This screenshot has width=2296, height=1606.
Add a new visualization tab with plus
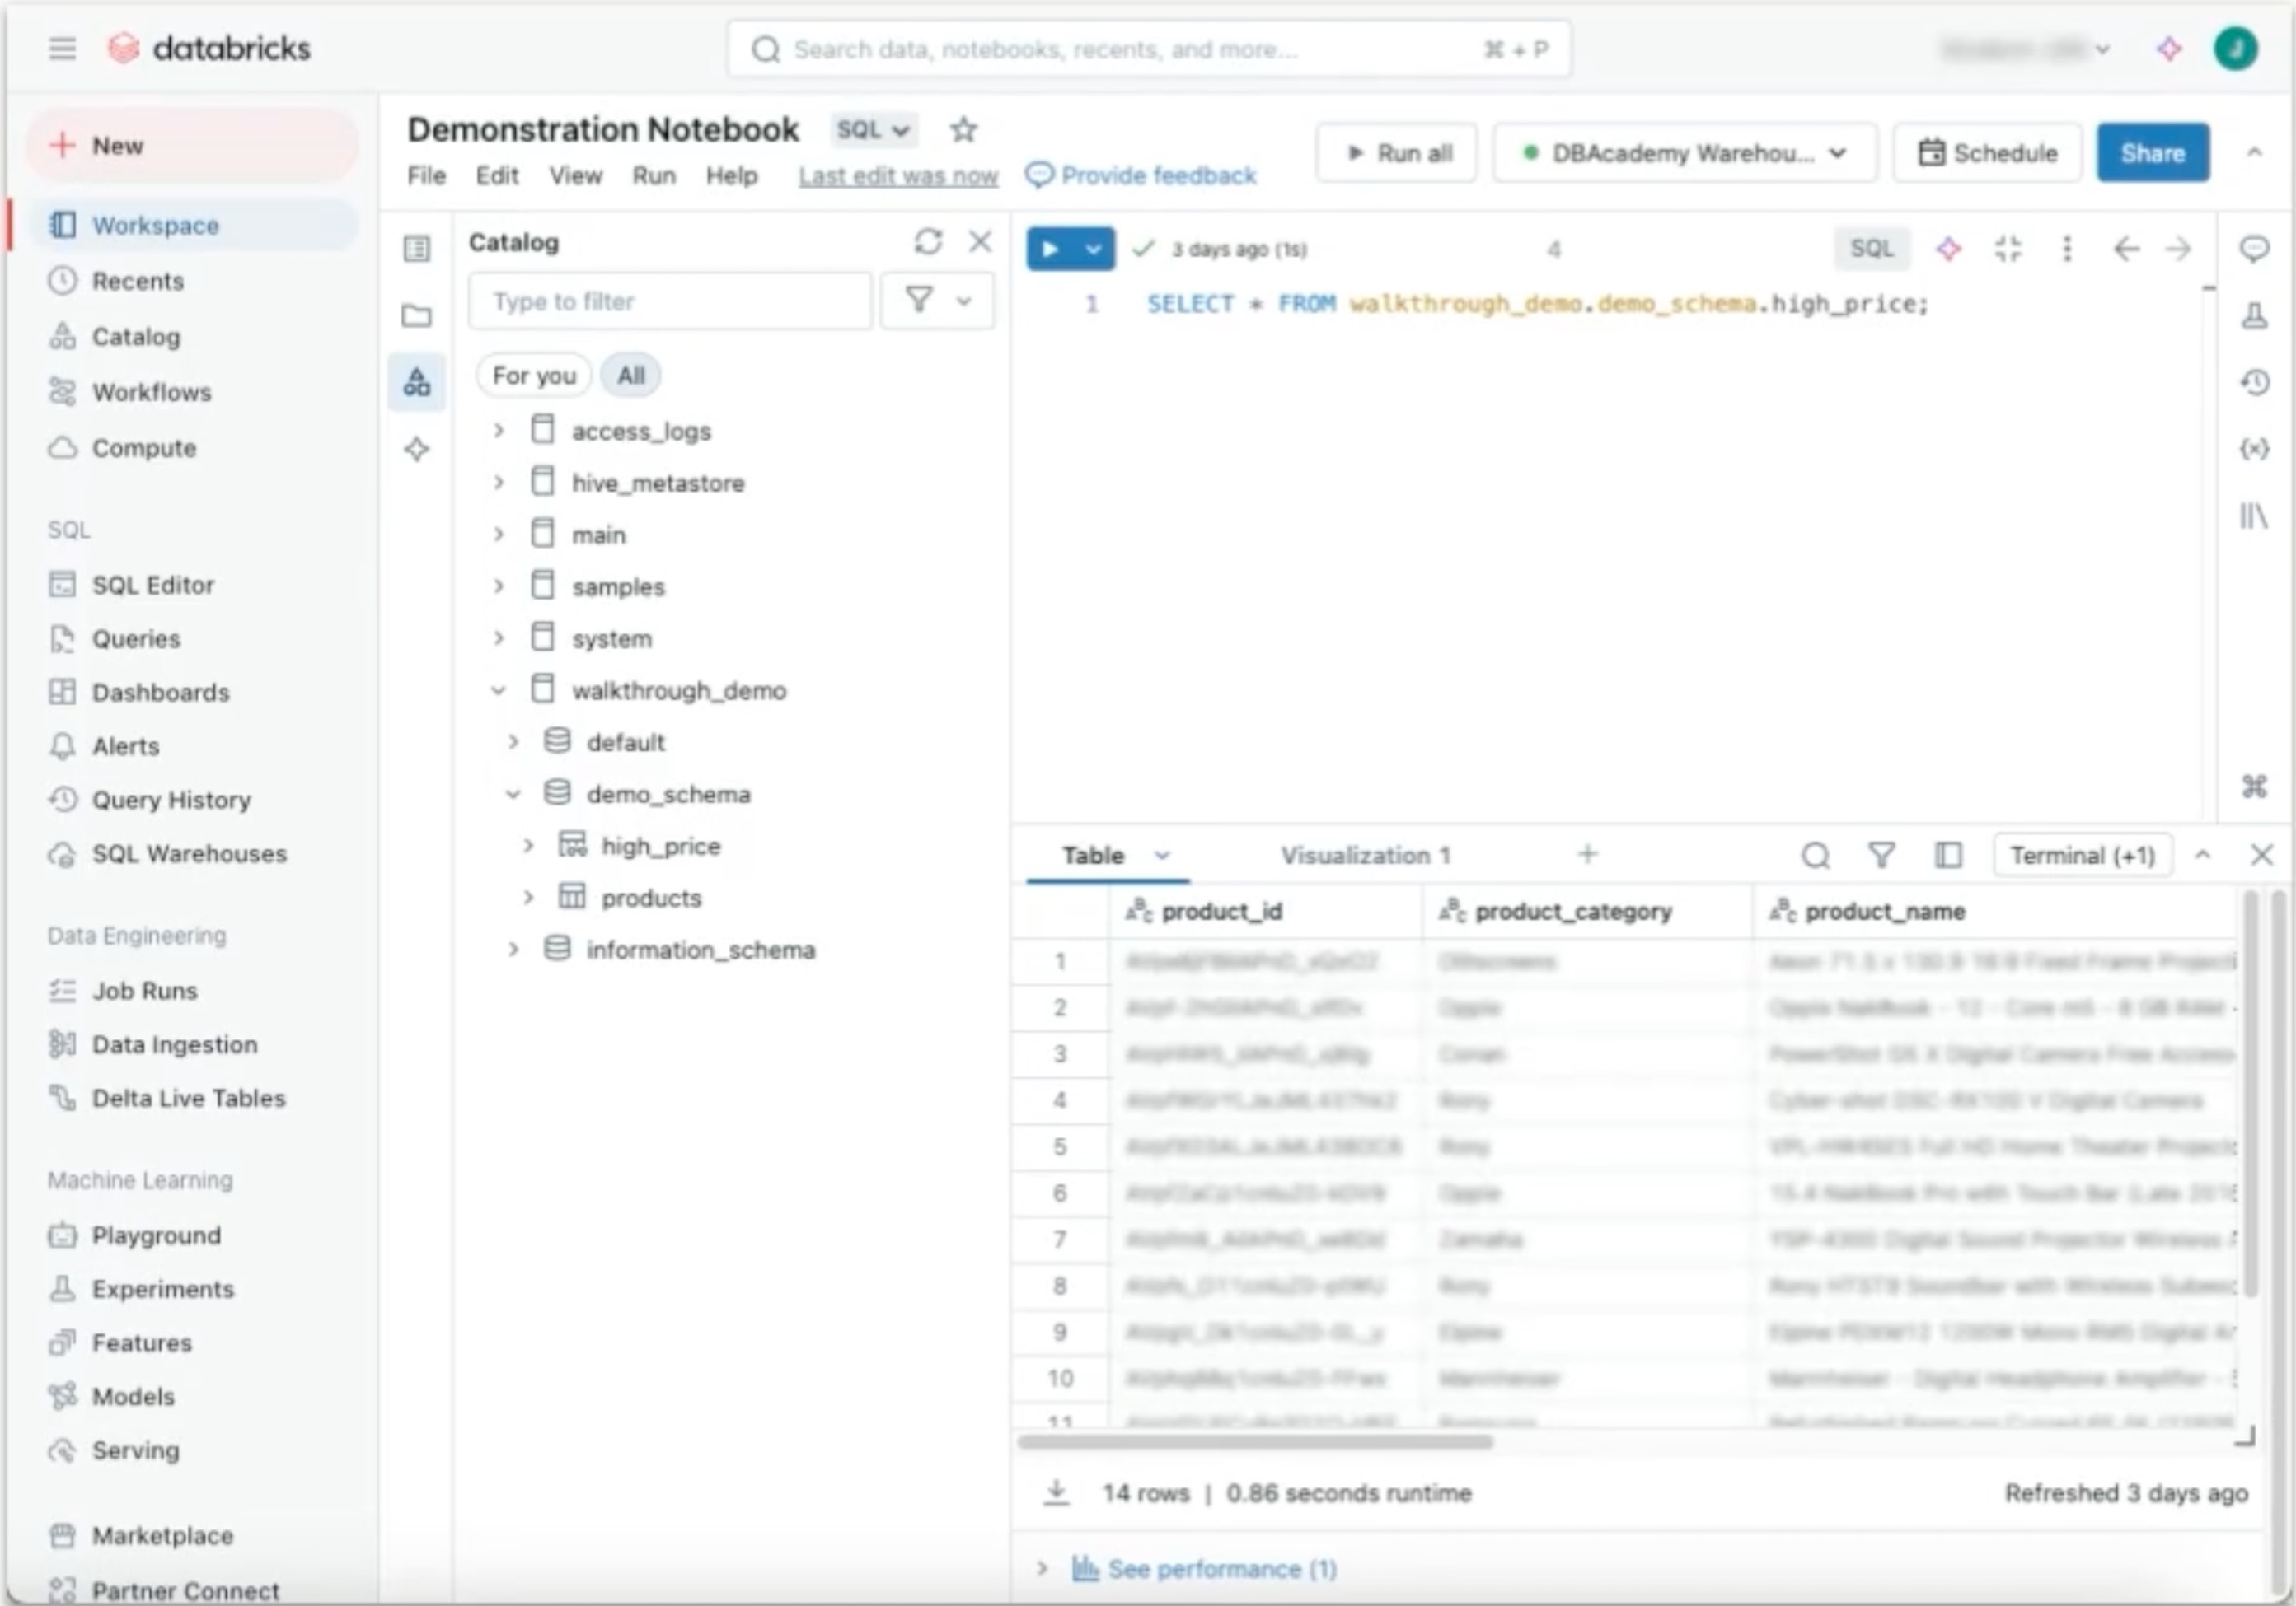(1587, 854)
